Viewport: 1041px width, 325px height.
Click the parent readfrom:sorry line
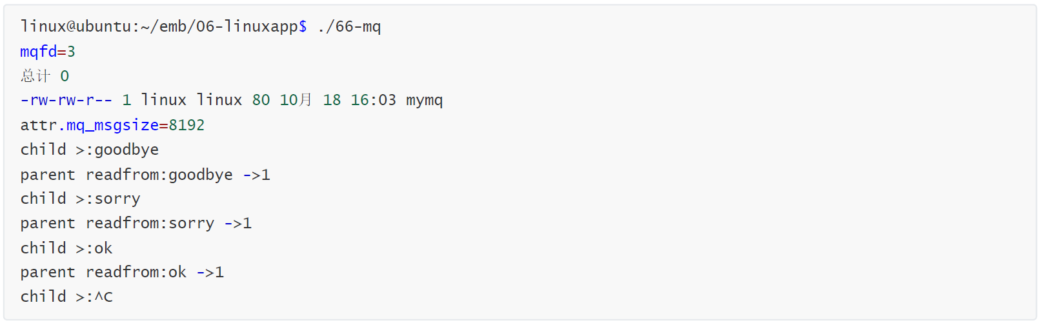[136, 223]
